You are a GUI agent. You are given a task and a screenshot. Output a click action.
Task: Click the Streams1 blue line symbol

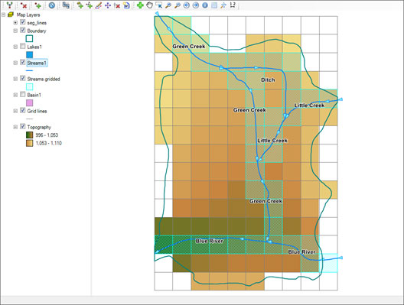29,70
